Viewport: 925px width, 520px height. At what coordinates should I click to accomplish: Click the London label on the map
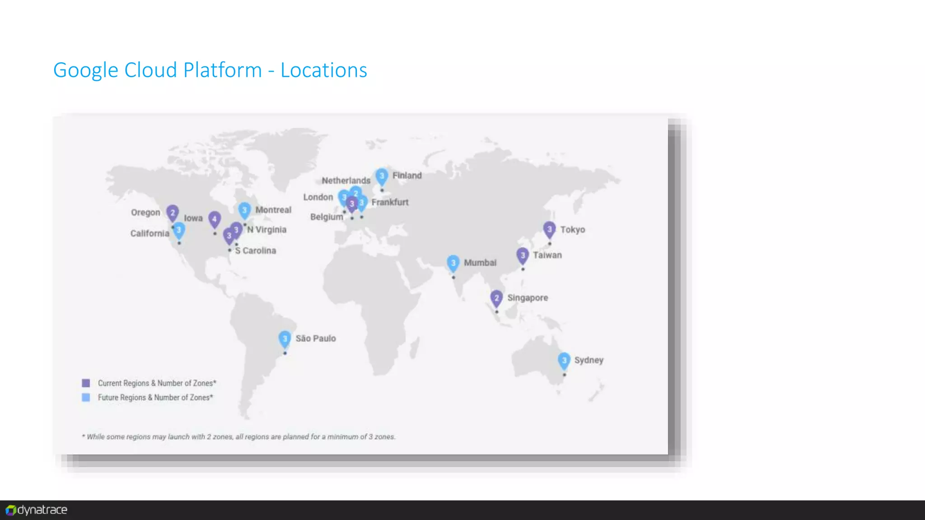pos(318,197)
